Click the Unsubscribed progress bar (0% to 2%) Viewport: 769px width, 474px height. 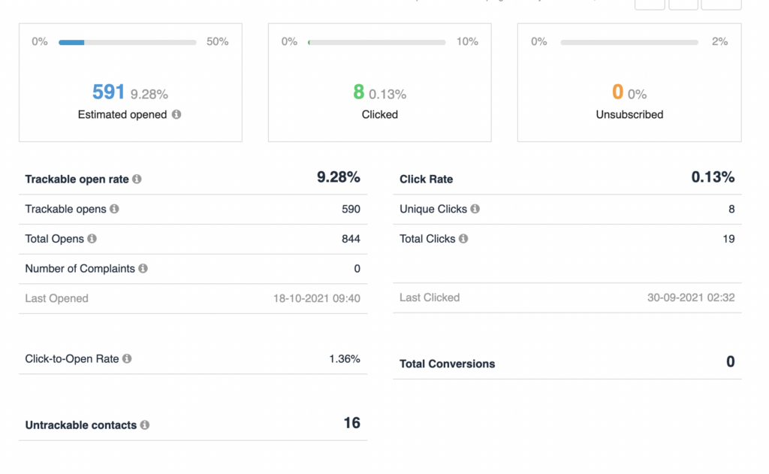628,42
